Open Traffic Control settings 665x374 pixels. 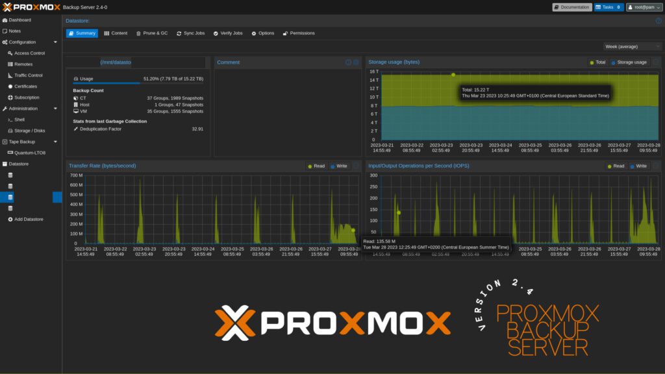pos(29,75)
